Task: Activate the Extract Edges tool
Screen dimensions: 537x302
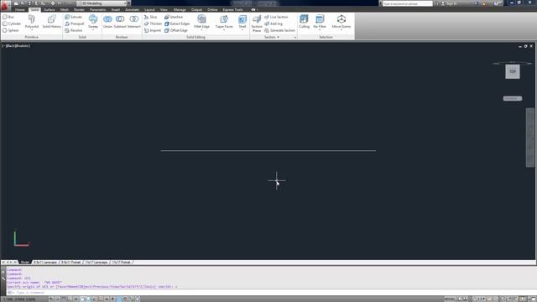Action: [x=177, y=23]
